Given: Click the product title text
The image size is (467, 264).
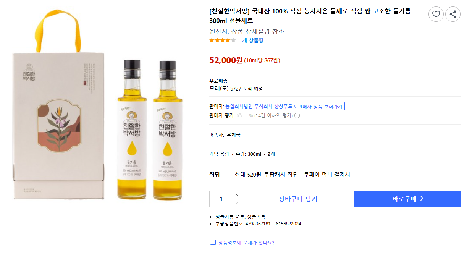Looking at the screenshot, I should [310, 16].
